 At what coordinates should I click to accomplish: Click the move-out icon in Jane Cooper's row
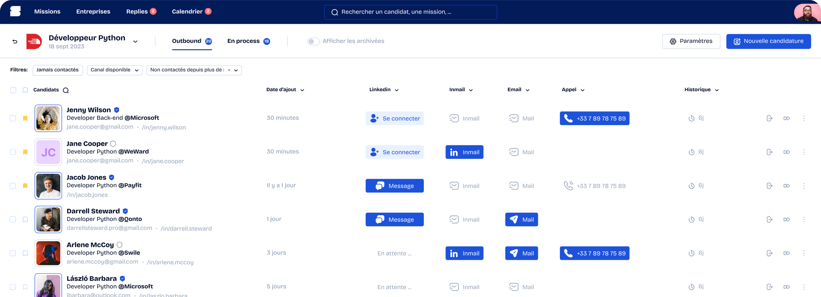[x=769, y=152]
